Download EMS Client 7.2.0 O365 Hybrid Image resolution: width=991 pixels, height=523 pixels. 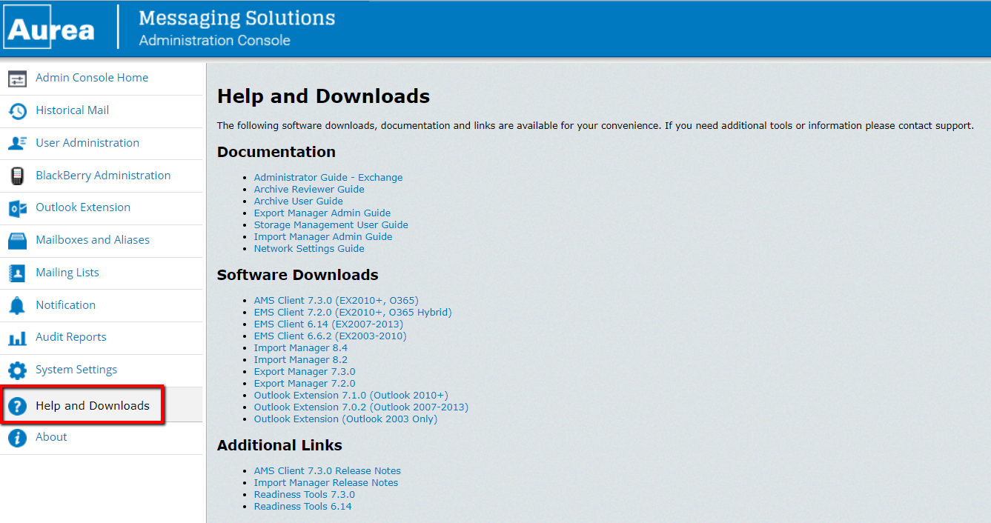[x=353, y=313]
